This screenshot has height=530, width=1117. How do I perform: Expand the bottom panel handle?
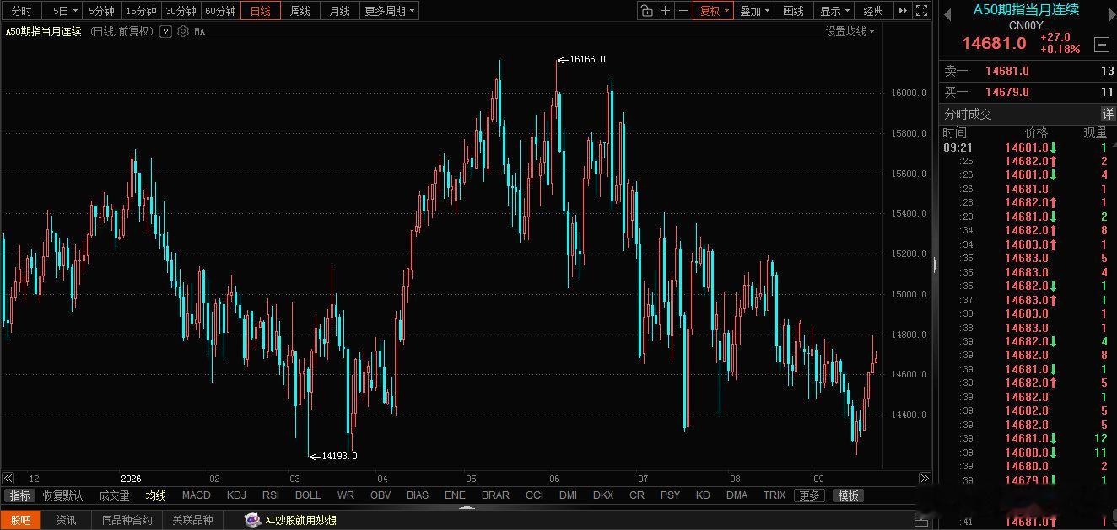[467, 508]
